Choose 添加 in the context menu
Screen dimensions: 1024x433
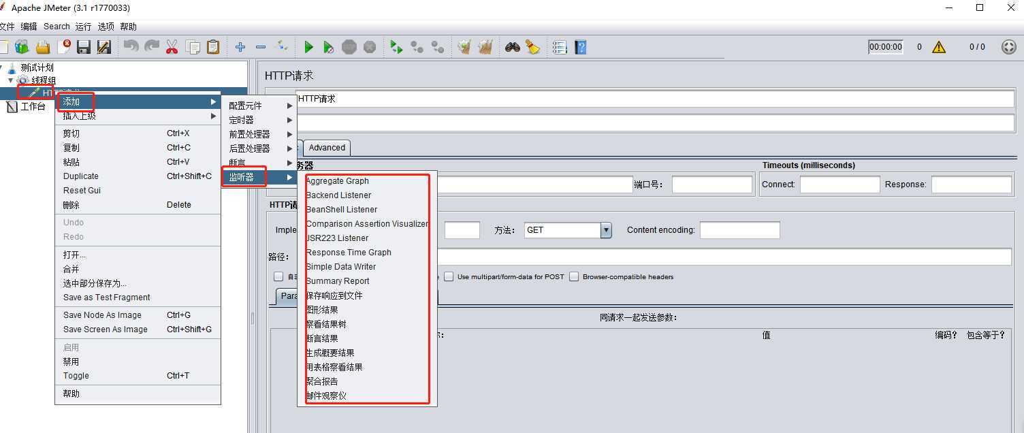click(138, 102)
